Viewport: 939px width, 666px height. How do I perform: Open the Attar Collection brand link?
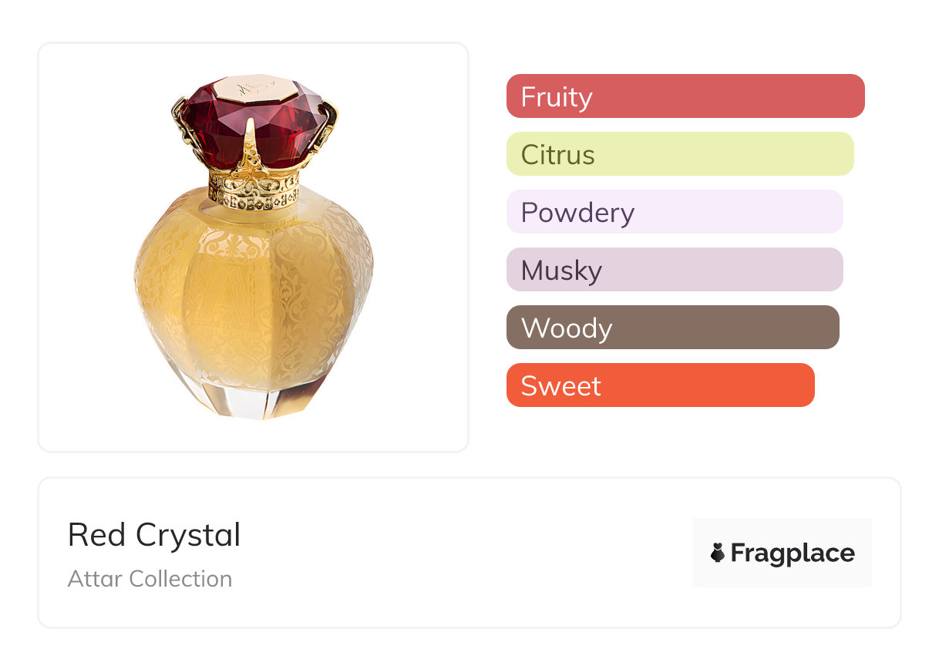click(150, 579)
